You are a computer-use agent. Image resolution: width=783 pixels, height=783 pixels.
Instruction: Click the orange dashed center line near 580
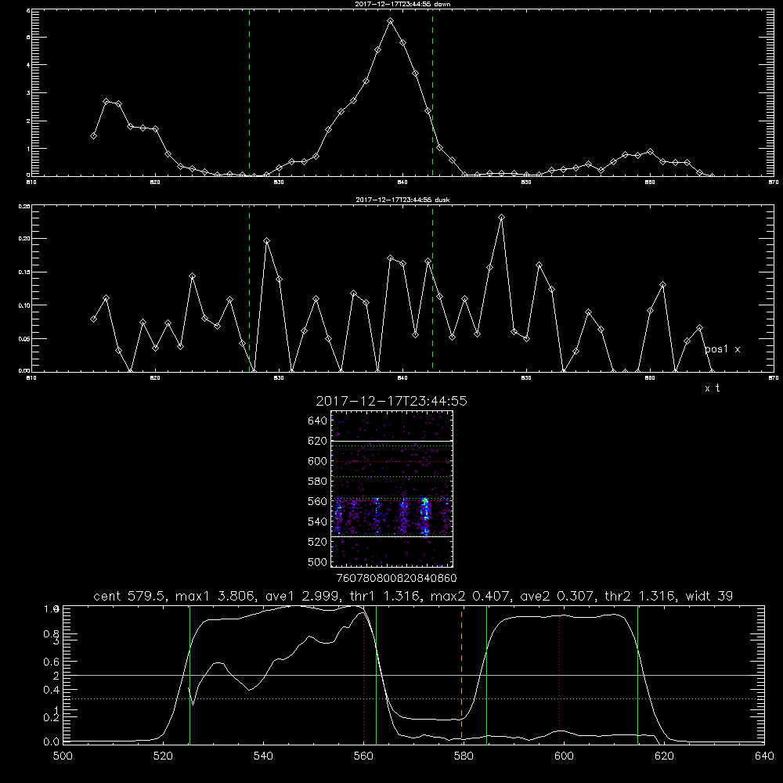point(462,674)
